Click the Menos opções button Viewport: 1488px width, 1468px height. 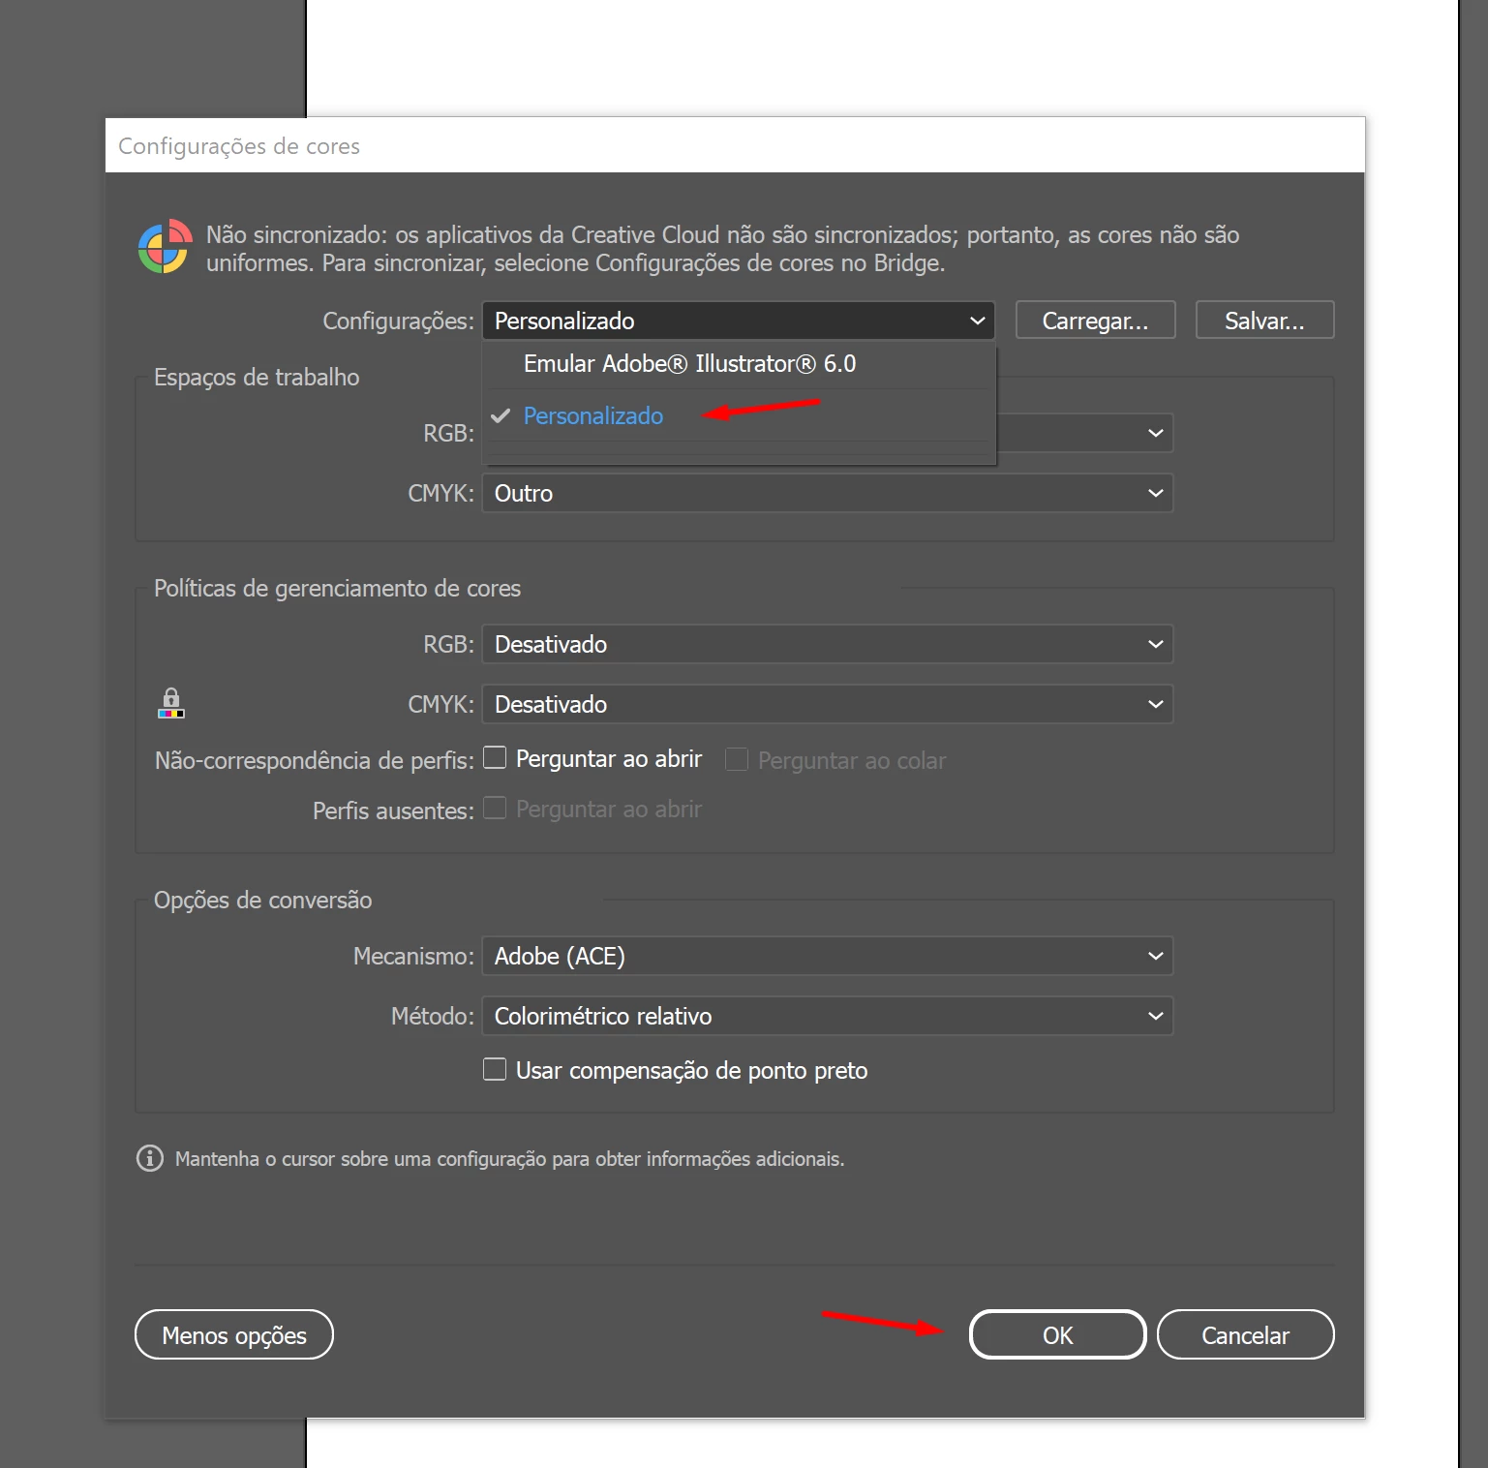(x=234, y=1335)
